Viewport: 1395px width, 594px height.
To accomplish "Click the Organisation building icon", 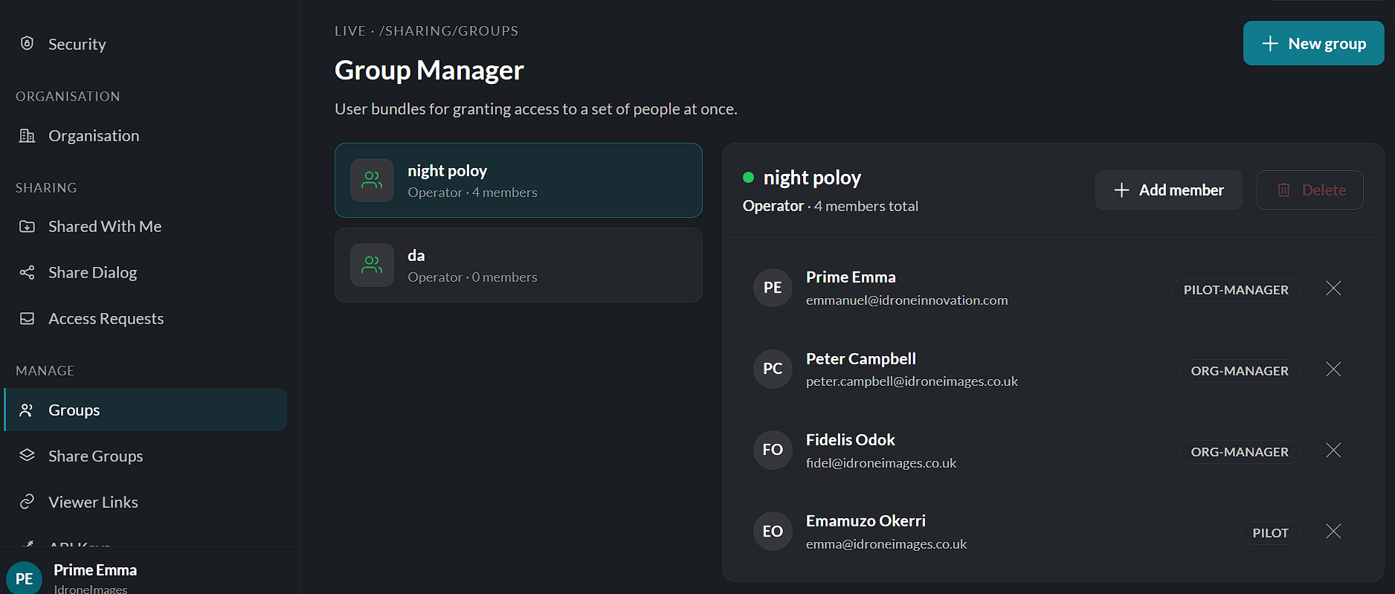I will pyautogui.click(x=28, y=135).
